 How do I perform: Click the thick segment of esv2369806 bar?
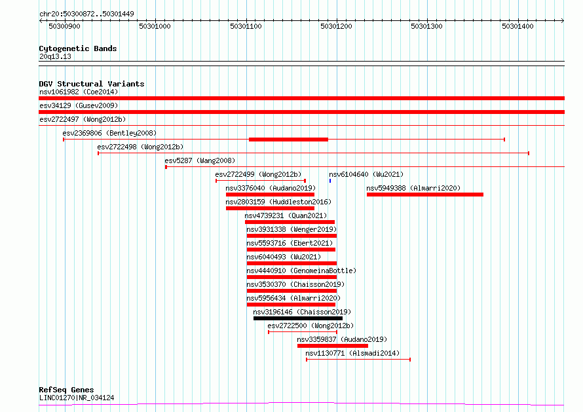tap(288, 140)
